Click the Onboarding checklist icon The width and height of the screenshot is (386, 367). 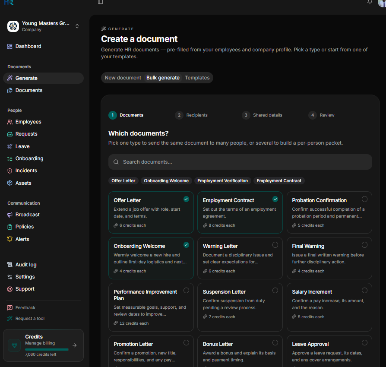click(9, 158)
